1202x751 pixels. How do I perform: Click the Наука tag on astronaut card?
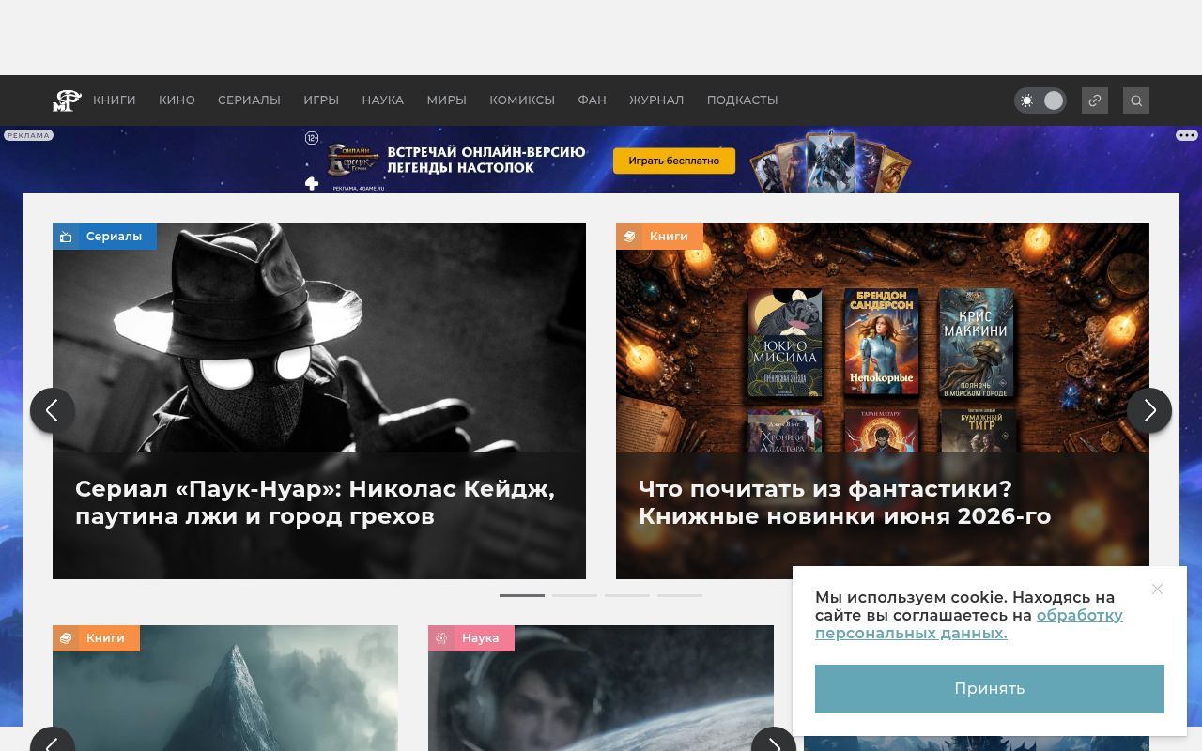[x=471, y=638]
